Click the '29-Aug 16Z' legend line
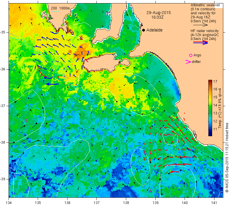 [200, 17]
